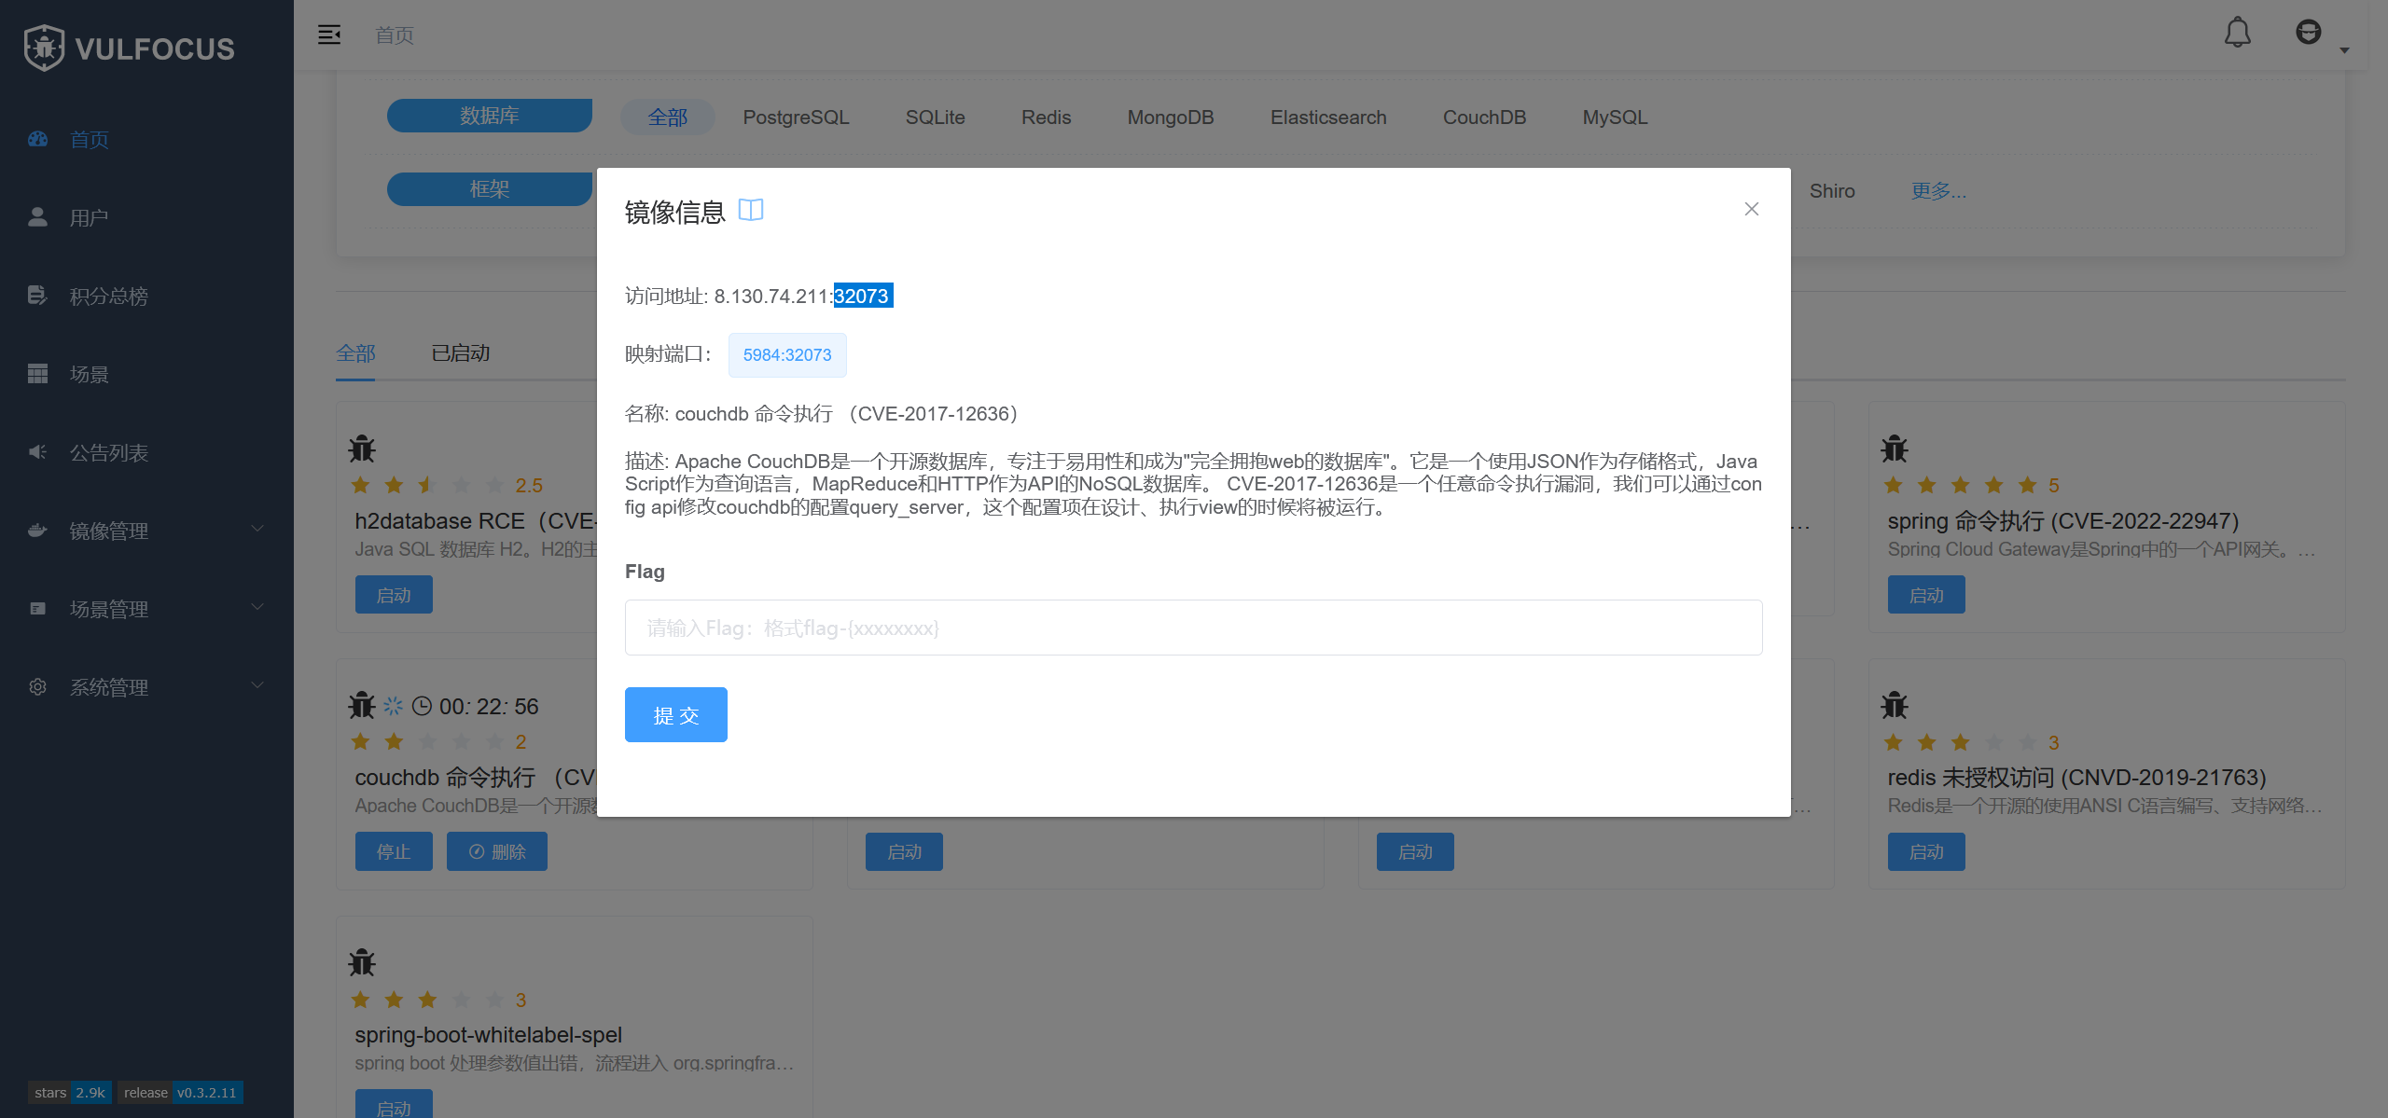This screenshot has height=1118, width=2388.
Task: Select the 全部 tab
Action: [x=355, y=353]
